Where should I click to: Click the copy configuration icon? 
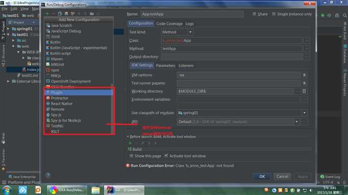(x=60, y=14)
